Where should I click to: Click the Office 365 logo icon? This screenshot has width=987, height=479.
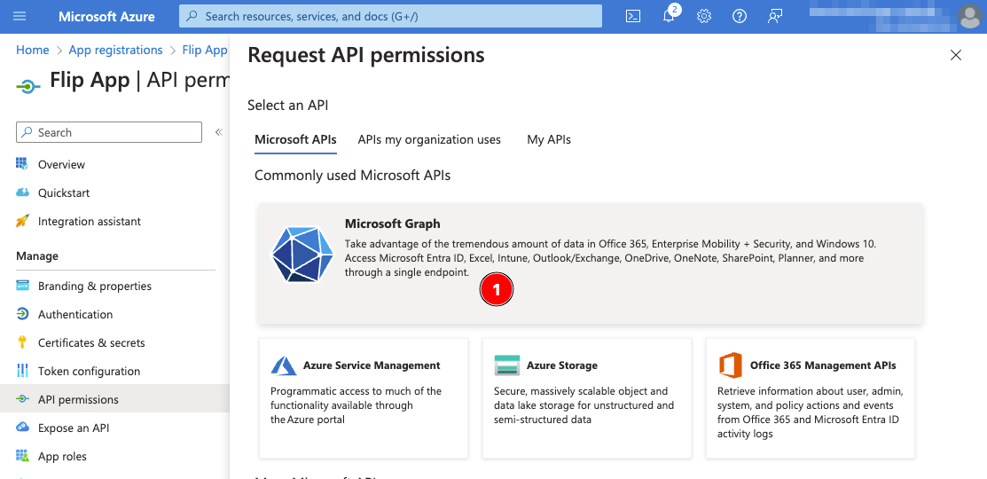pyautogui.click(x=731, y=365)
